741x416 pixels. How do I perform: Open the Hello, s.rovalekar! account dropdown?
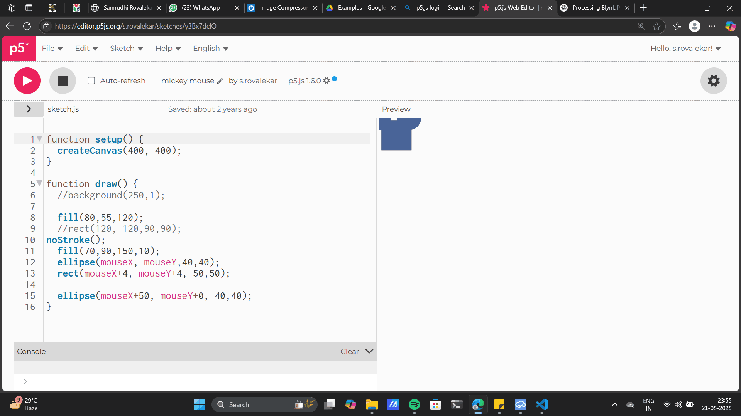[685, 49]
